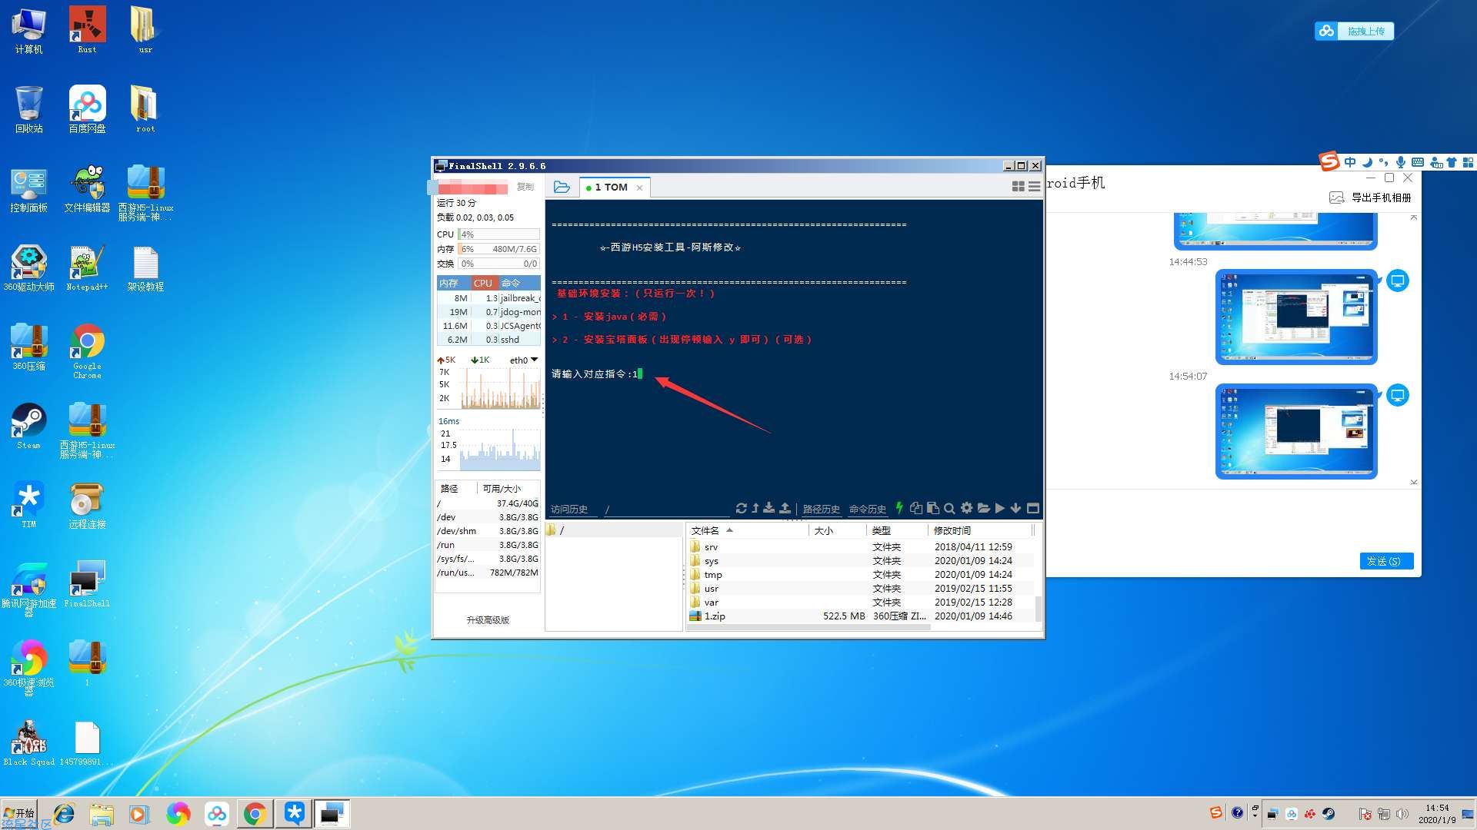Click Sogou microphone voice input icon
The image size is (1477, 830).
(1400, 162)
